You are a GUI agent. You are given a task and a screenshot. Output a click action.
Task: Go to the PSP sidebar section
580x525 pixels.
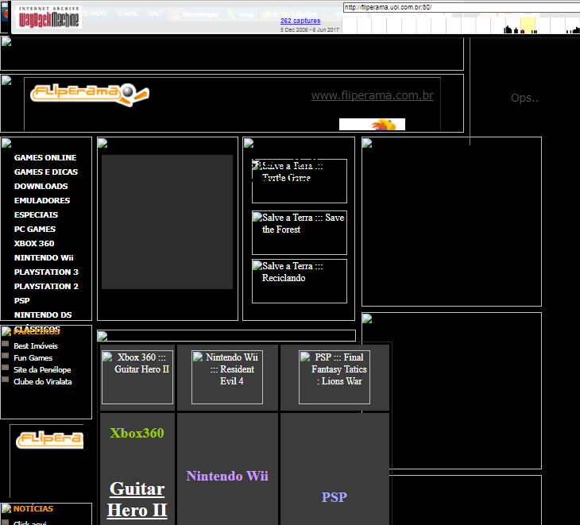(x=21, y=300)
